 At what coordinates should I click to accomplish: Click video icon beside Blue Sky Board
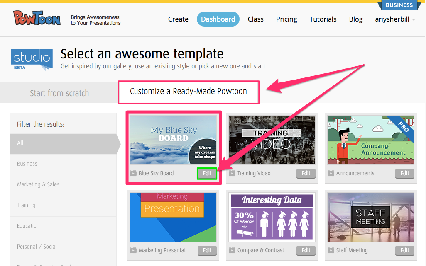coord(133,174)
